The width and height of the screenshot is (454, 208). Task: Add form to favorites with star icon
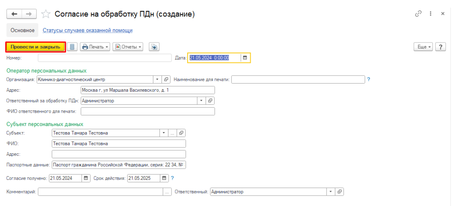point(46,14)
